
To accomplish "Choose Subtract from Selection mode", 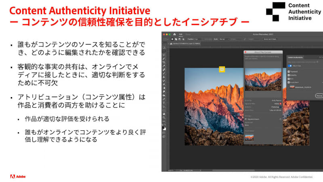I will click(x=180, y=39).
